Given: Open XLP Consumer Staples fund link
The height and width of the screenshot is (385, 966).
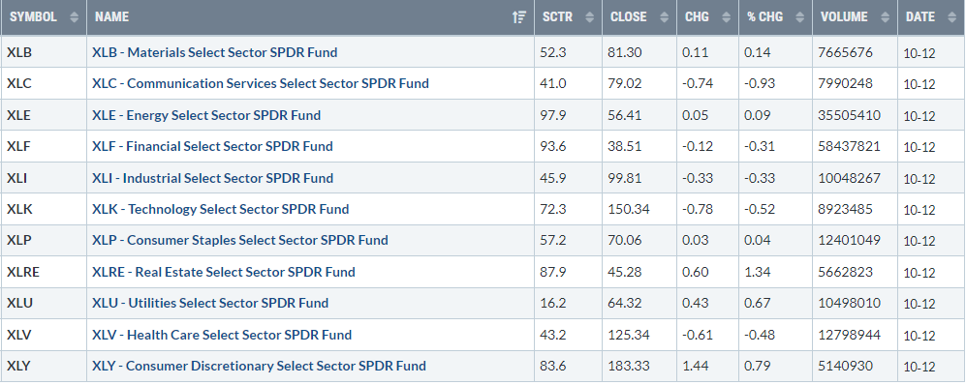Looking at the screenshot, I should coord(240,240).
